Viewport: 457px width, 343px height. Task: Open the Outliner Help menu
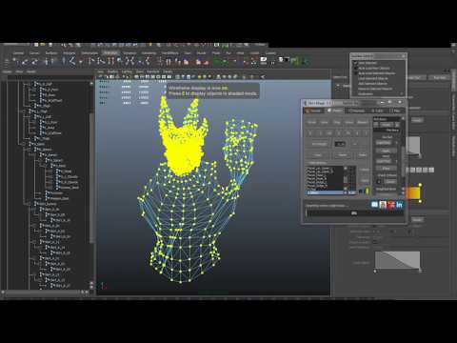[x=30, y=71]
